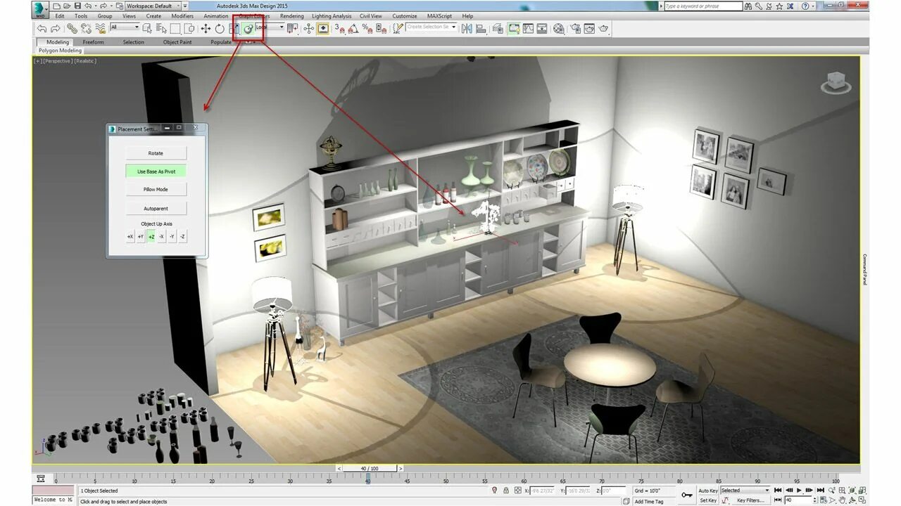Viewport: 901px width, 506px height.
Task: Click the binoculars search icon
Action: coord(750,6)
